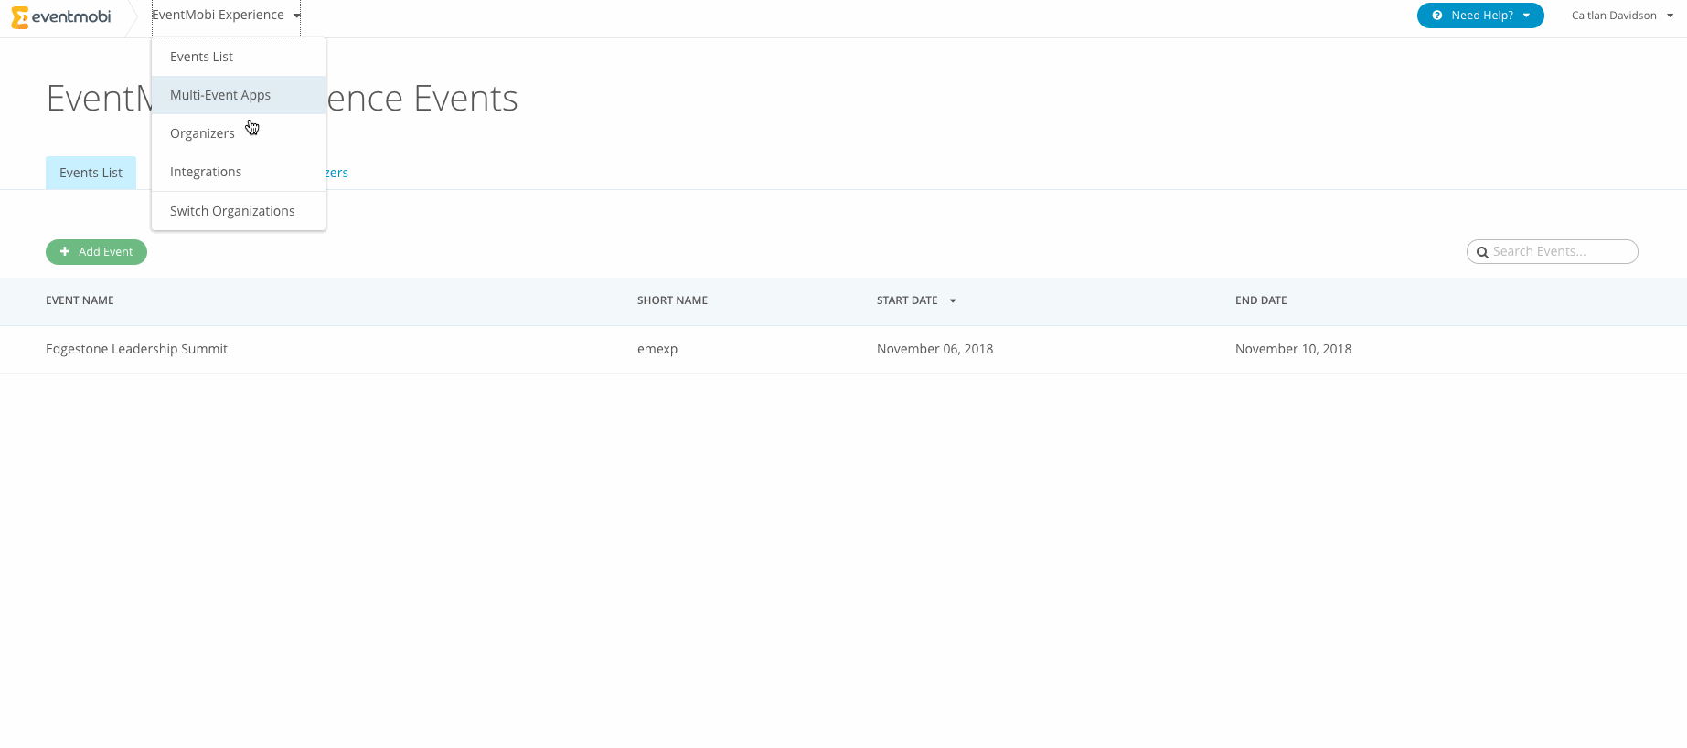Focus the Search Events input field
The image size is (1687, 748).
(x=1552, y=251)
